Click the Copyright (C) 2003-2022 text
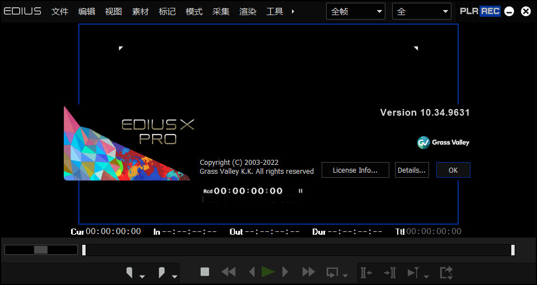Screen dimensions: 537x285 tap(239, 162)
